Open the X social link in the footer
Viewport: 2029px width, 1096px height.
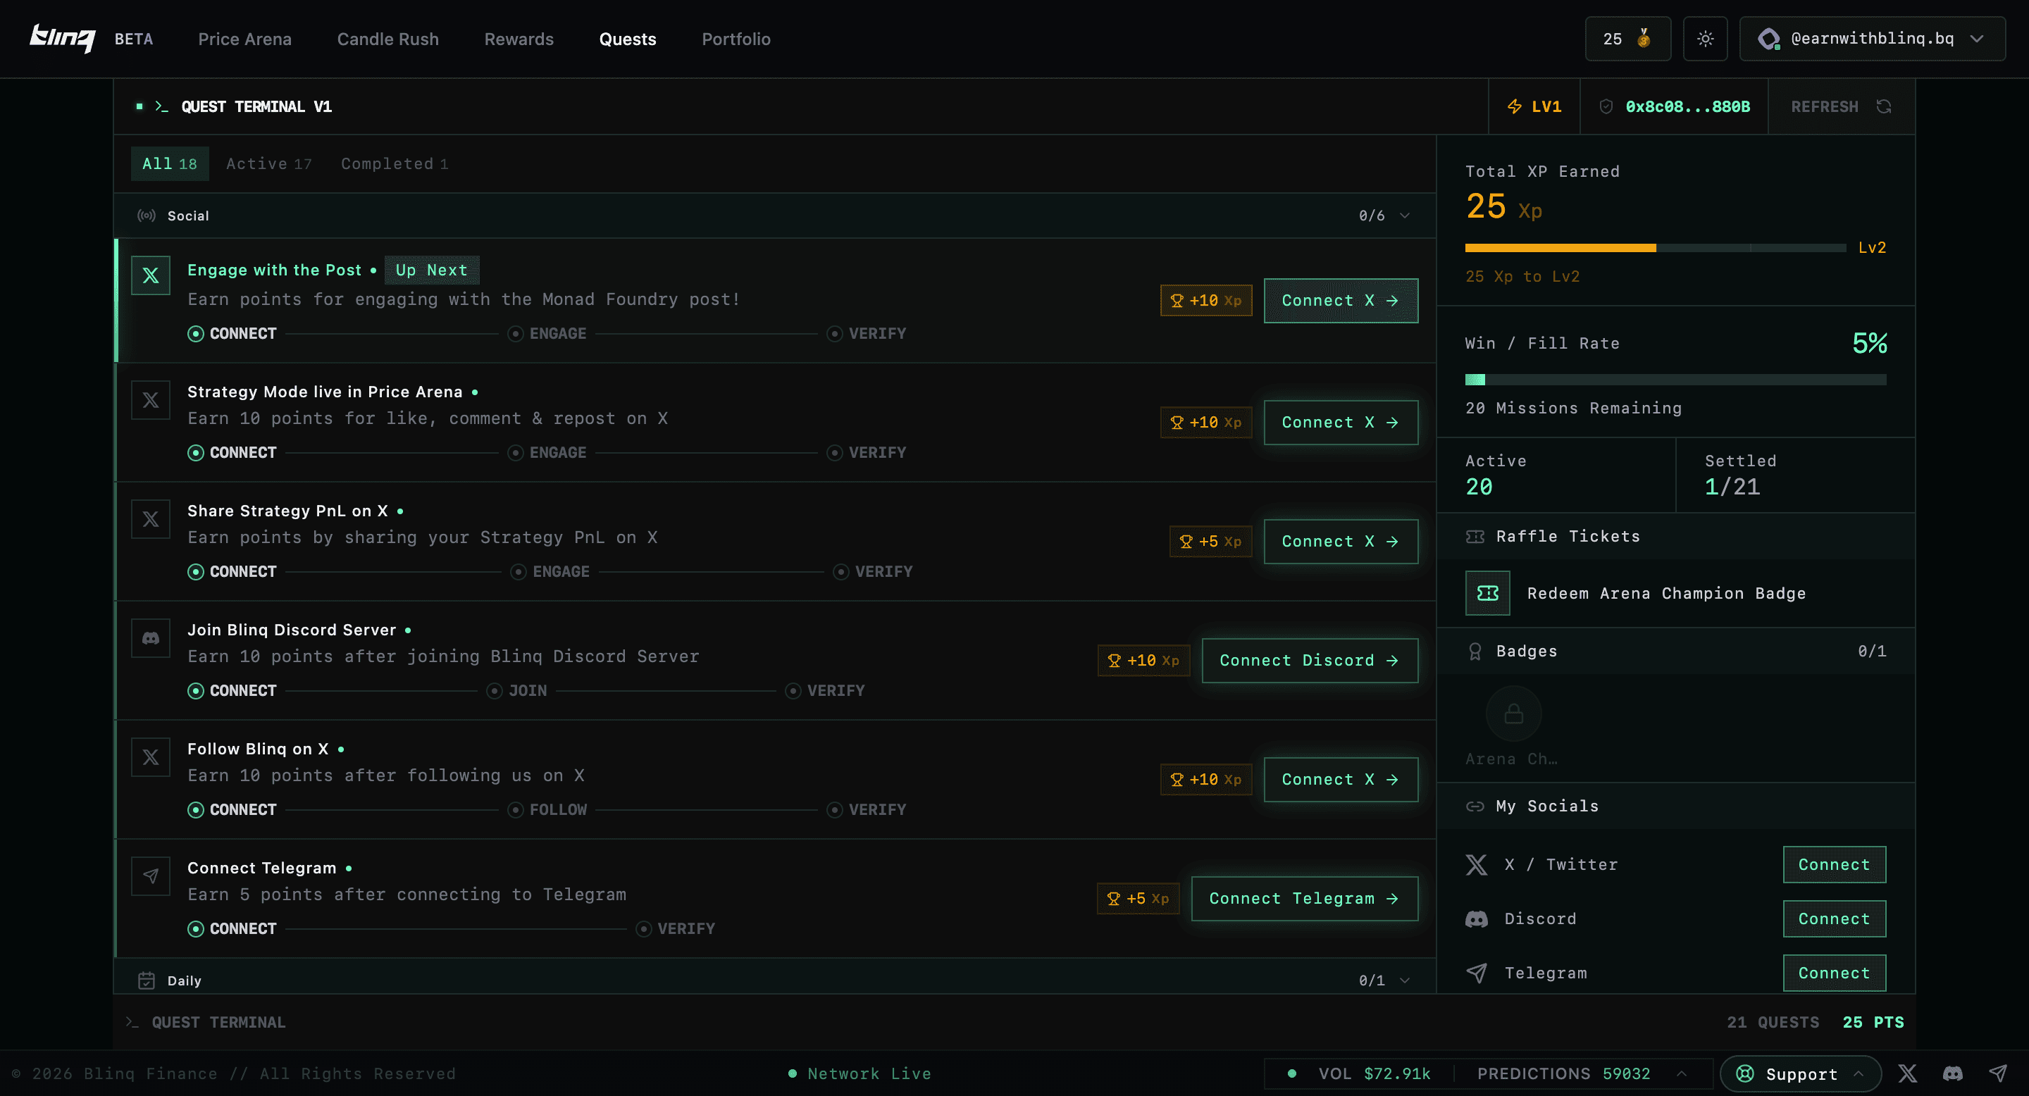click(x=1907, y=1073)
